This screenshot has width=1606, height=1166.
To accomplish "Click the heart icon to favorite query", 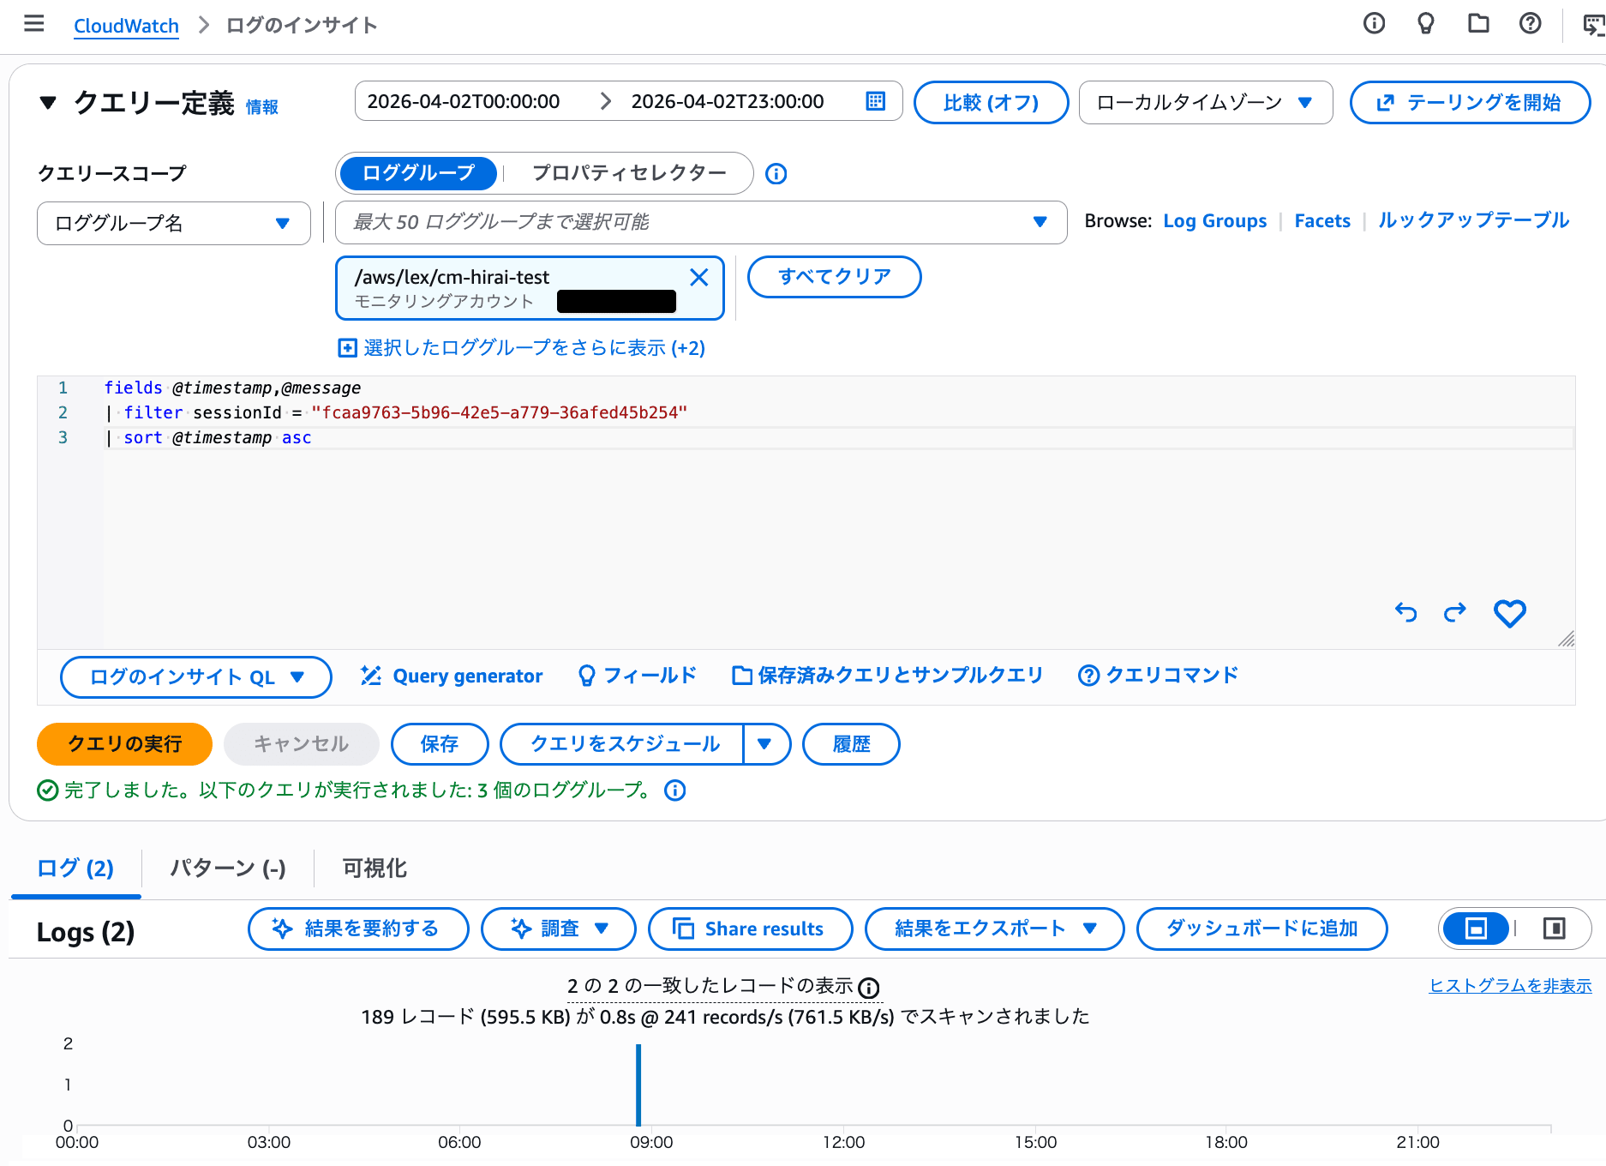I will coord(1509,613).
